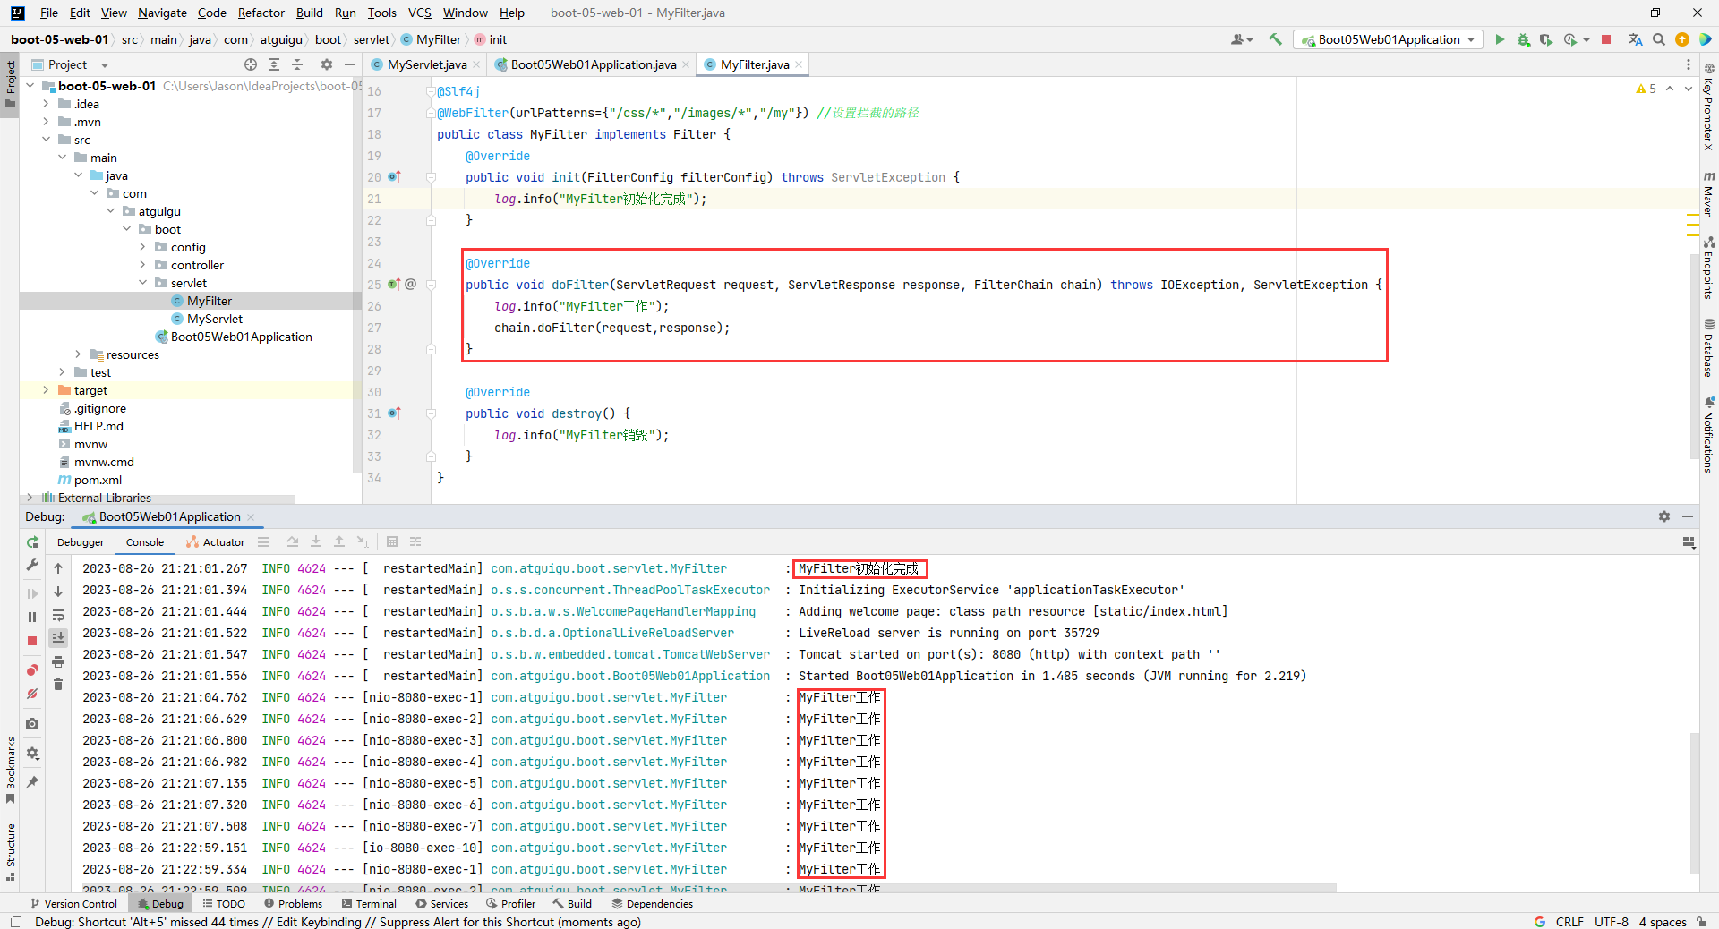
Task: Rerun the app from the Debug panel
Action: point(32,542)
